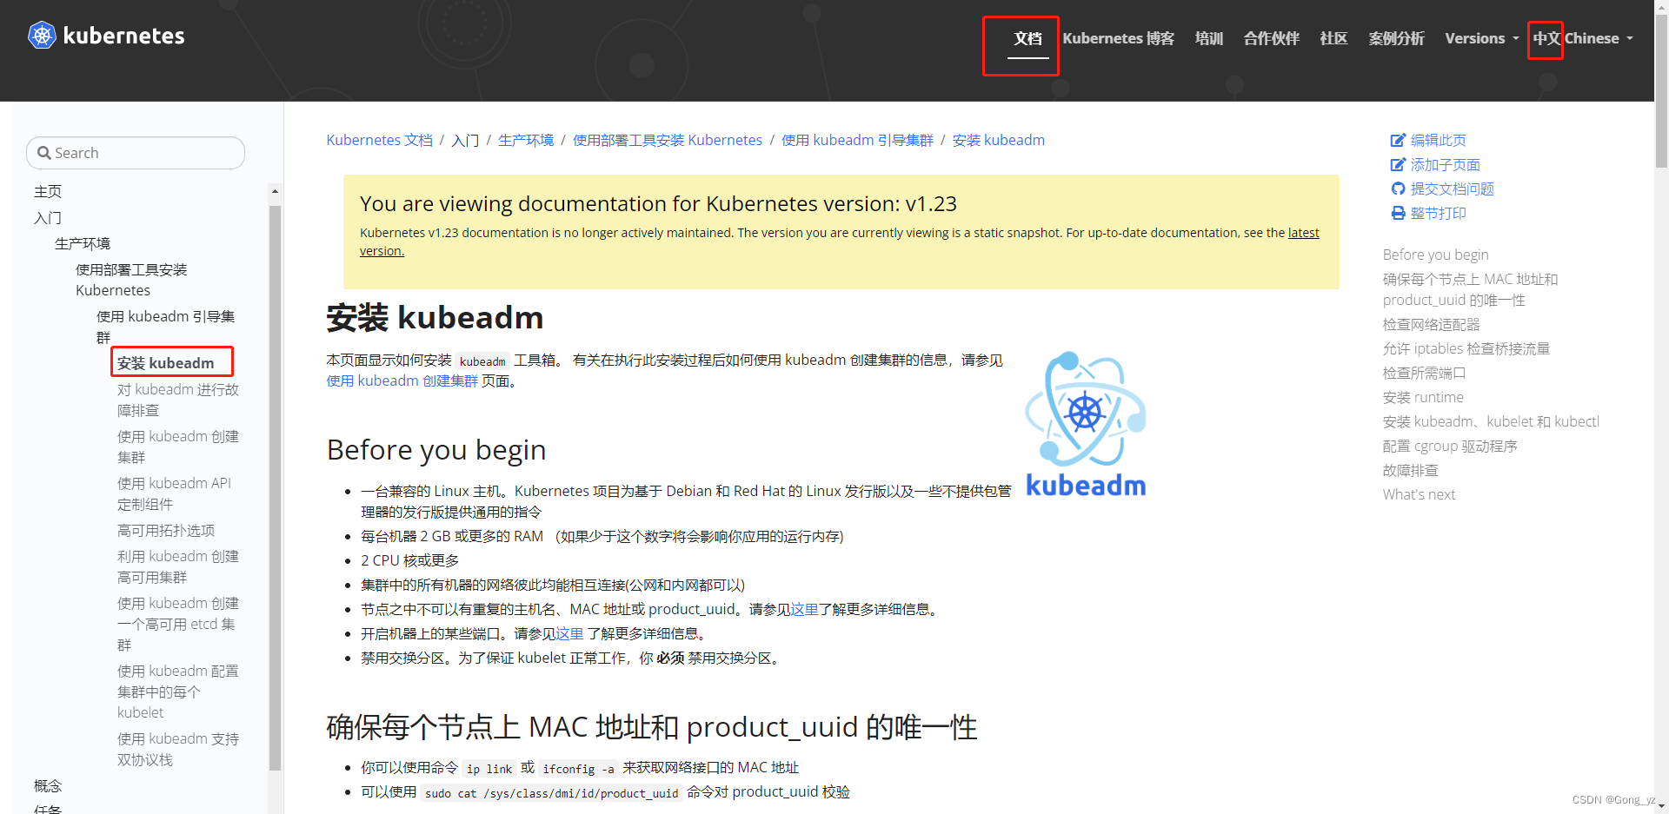Jump to 故障排查 in page outline
This screenshot has width=1669, height=814.
pyautogui.click(x=1410, y=470)
